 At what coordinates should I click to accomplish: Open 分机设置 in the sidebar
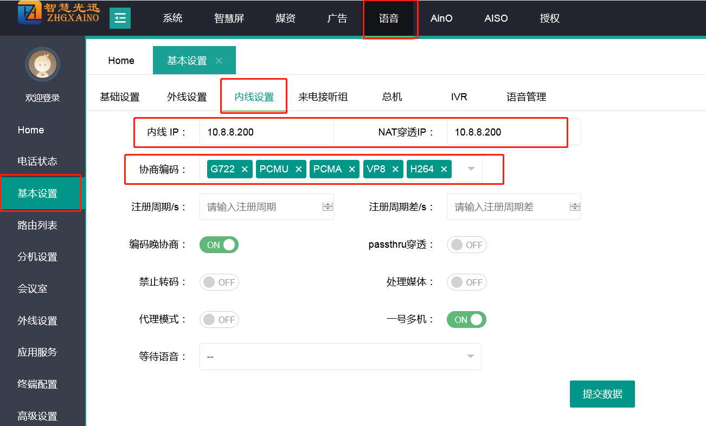[37, 257]
